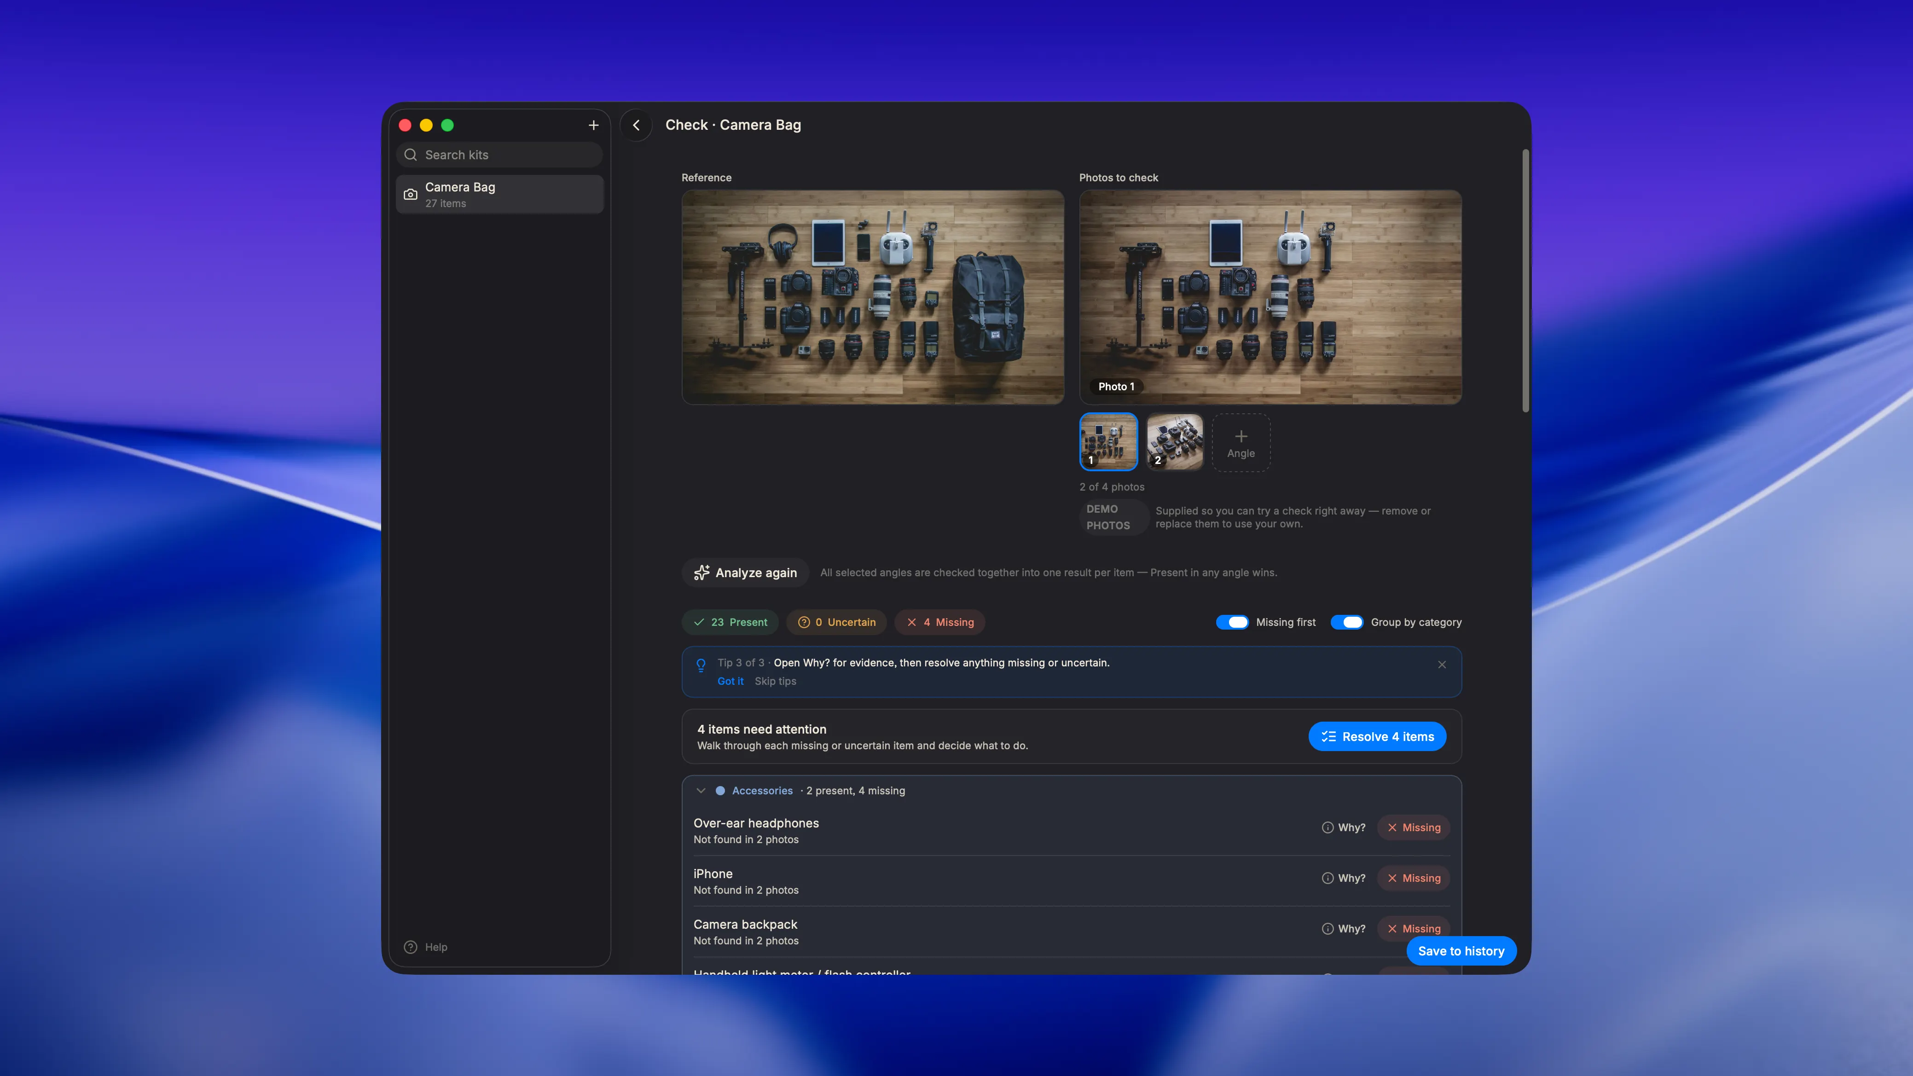Image resolution: width=1913 pixels, height=1076 pixels.
Task: Click the green zoom window button
Action: tap(447, 126)
